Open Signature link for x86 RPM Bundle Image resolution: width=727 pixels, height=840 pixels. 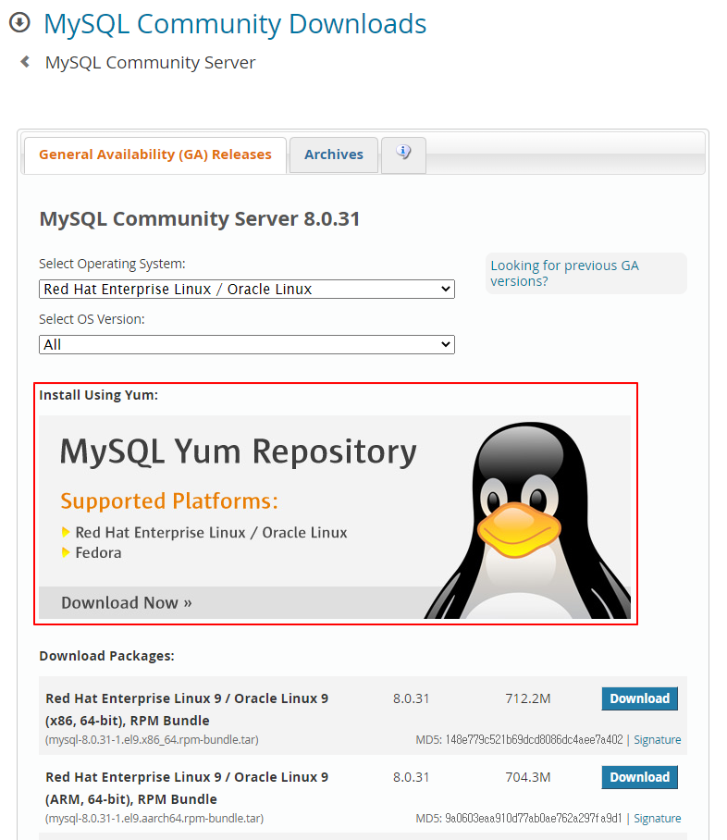pyautogui.click(x=658, y=740)
